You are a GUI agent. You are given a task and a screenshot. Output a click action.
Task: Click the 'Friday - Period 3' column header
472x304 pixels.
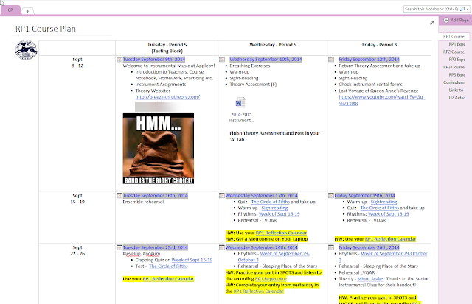379,48
